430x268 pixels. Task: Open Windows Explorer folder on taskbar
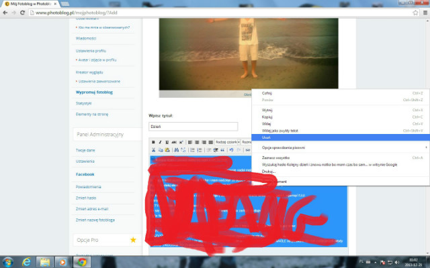point(45,262)
